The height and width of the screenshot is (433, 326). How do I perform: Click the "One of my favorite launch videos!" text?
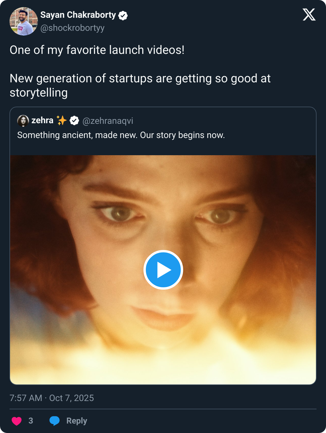click(x=97, y=50)
